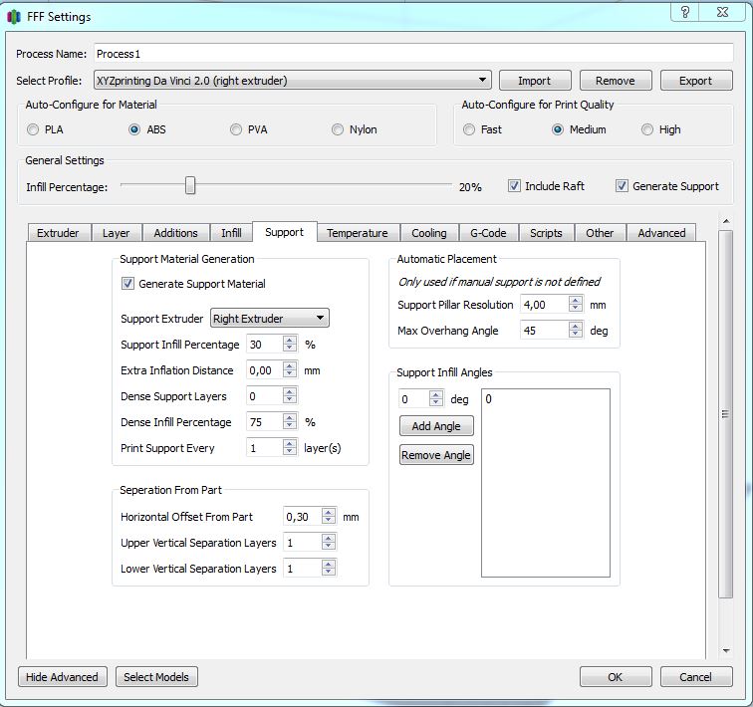Expand the Support Extruder dropdown

(269, 319)
